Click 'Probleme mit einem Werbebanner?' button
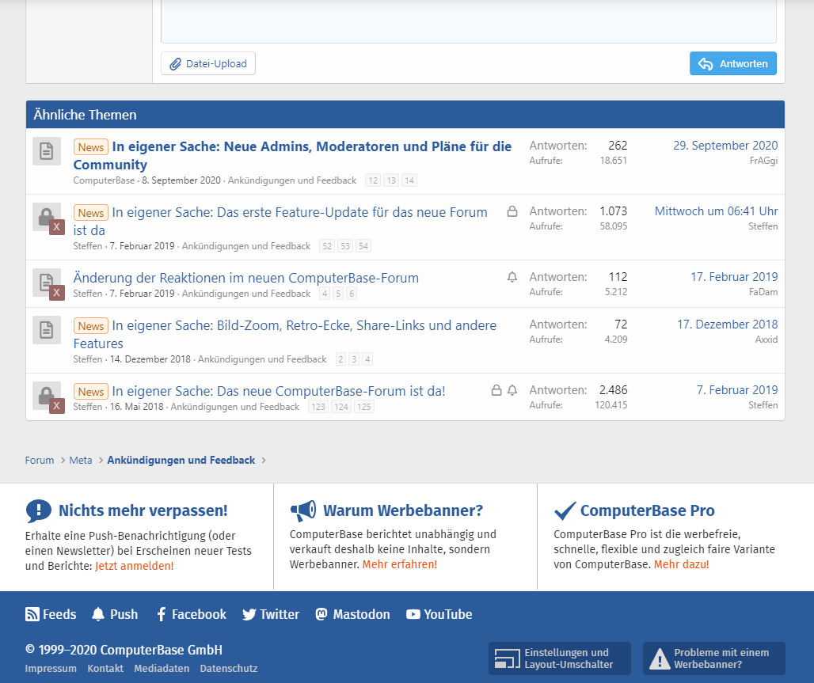814x683 pixels. pyautogui.click(x=713, y=658)
